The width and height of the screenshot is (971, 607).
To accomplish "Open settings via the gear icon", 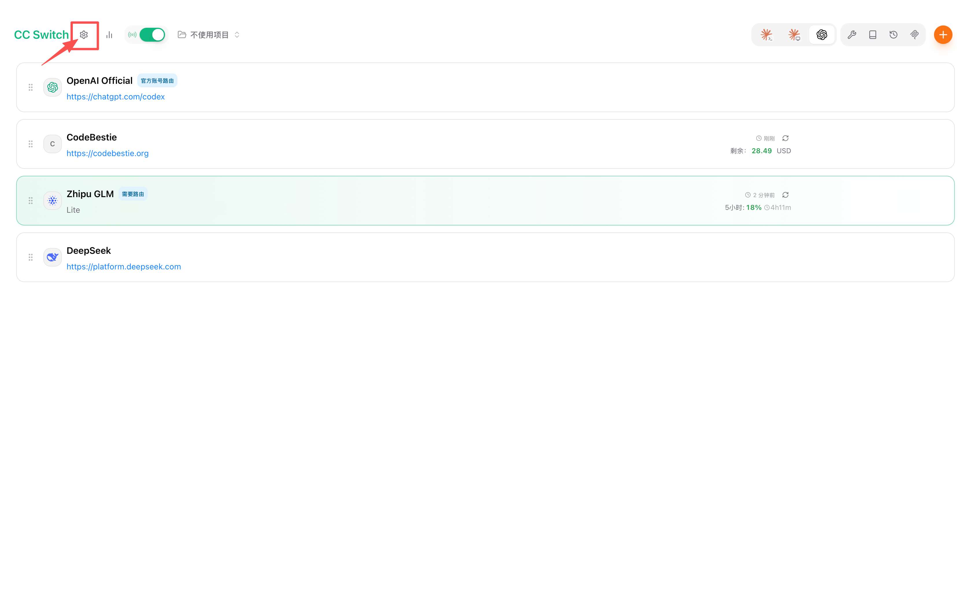I will (84, 35).
